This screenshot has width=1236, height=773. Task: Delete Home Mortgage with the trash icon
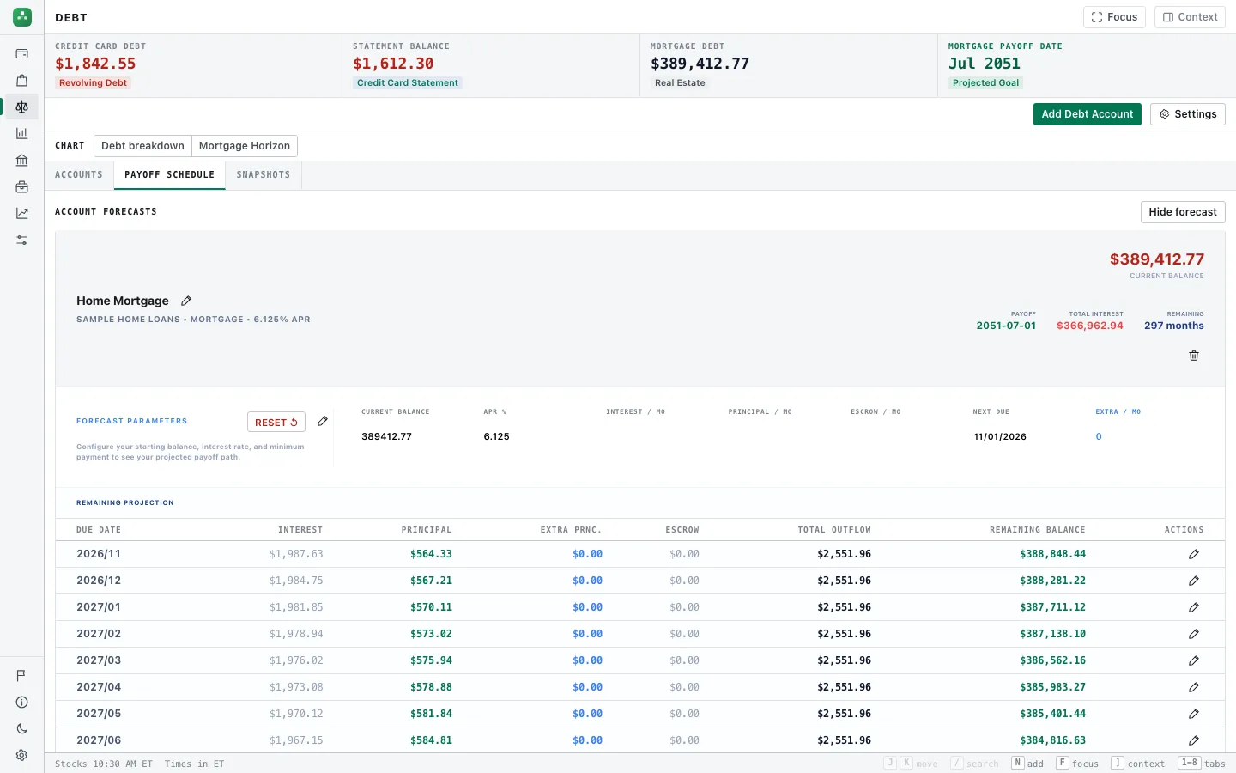pyautogui.click(x=1194, y=356)
